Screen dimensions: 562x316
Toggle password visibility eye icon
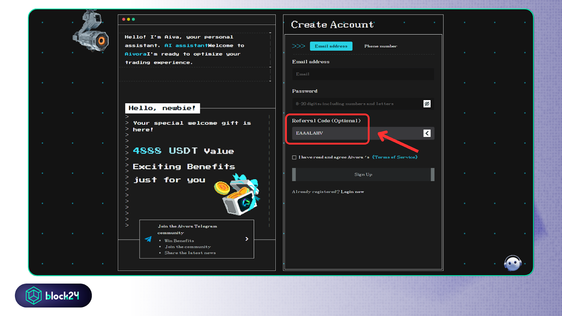pos(427,104)
